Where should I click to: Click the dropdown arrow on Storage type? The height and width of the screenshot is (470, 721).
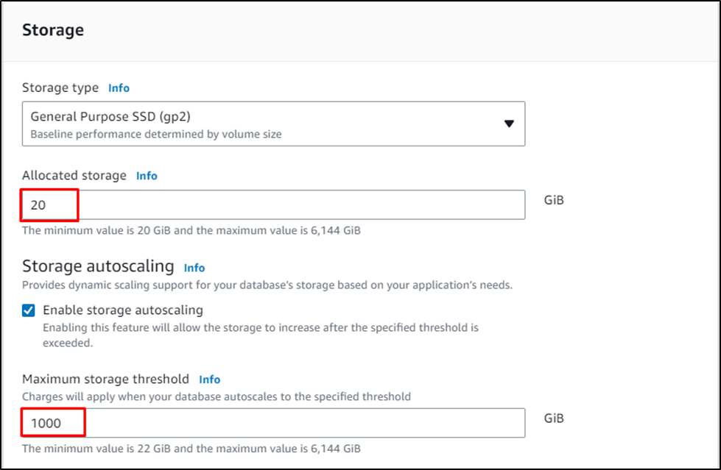(509, 124)
